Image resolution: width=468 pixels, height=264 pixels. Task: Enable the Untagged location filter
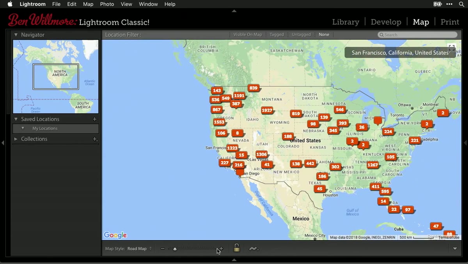coord(301,35)
